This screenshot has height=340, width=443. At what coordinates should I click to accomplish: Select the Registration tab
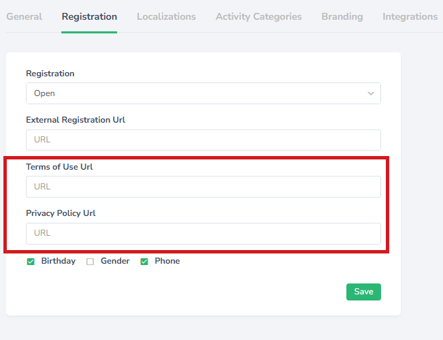pos(89,16)
